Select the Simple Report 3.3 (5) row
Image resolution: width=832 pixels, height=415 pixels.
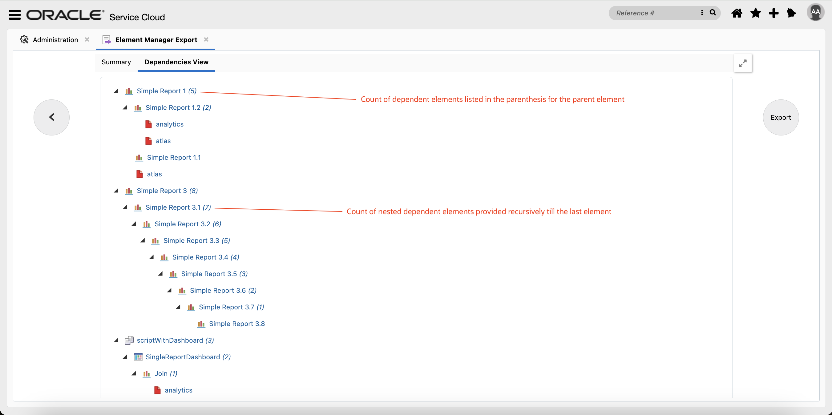coord(197,241)
